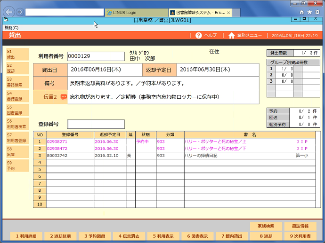The width and height of the screenshot is (325, 243).
Task: Select registration number 02938271 in row 1
Action: [x=57, y=141]
